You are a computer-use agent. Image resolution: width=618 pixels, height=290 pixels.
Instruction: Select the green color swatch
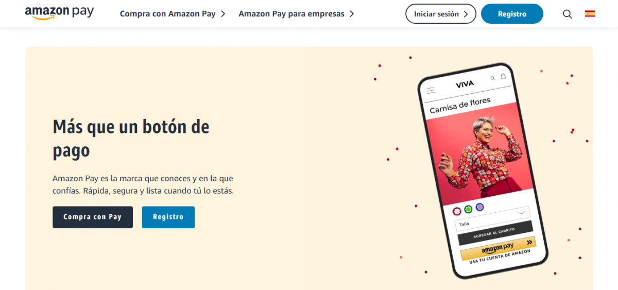point(468,209)
